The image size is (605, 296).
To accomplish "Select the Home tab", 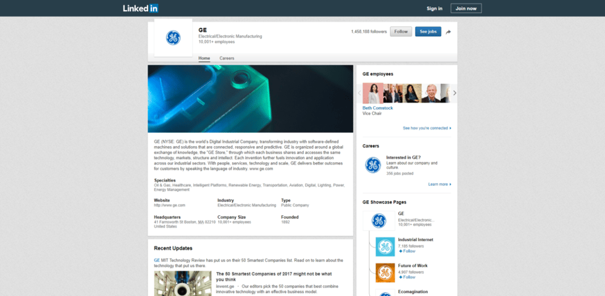I will [x=204, y=58].
